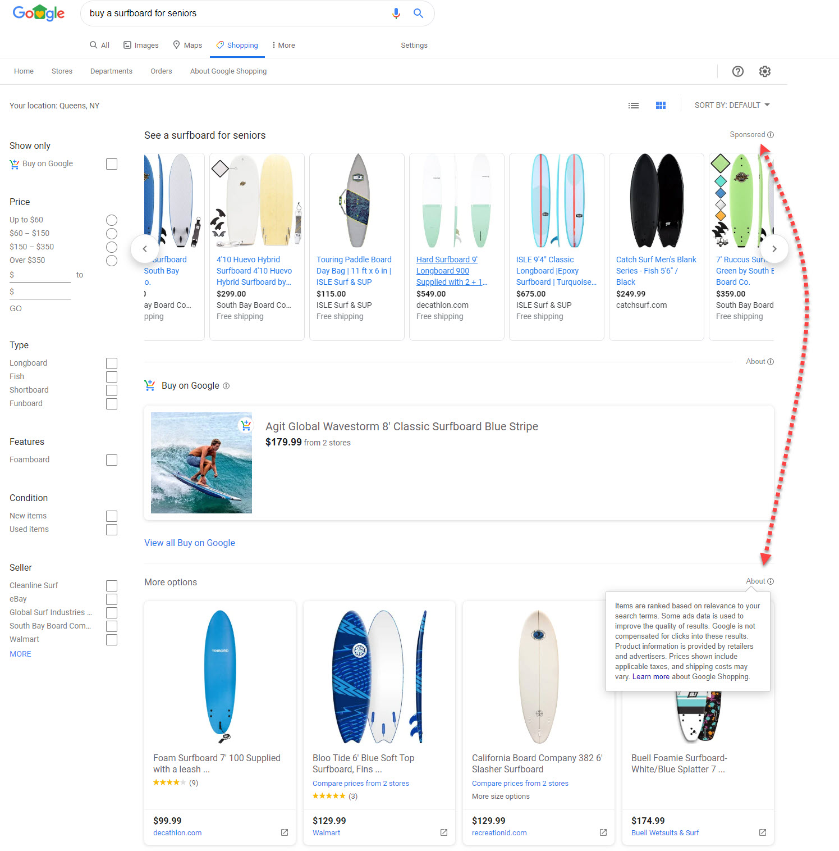Click View all Buy on Google link
The image size is (839, 851).
[x=190, y=543]
